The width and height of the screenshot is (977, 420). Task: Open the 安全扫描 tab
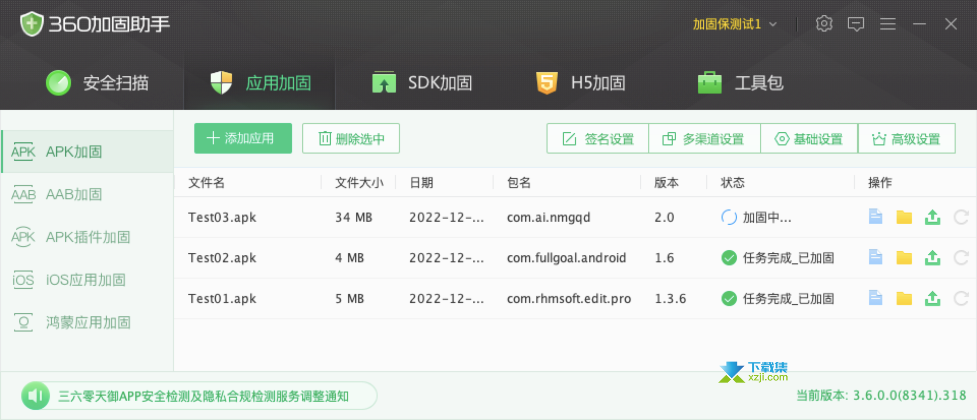[x=97, y=83]
